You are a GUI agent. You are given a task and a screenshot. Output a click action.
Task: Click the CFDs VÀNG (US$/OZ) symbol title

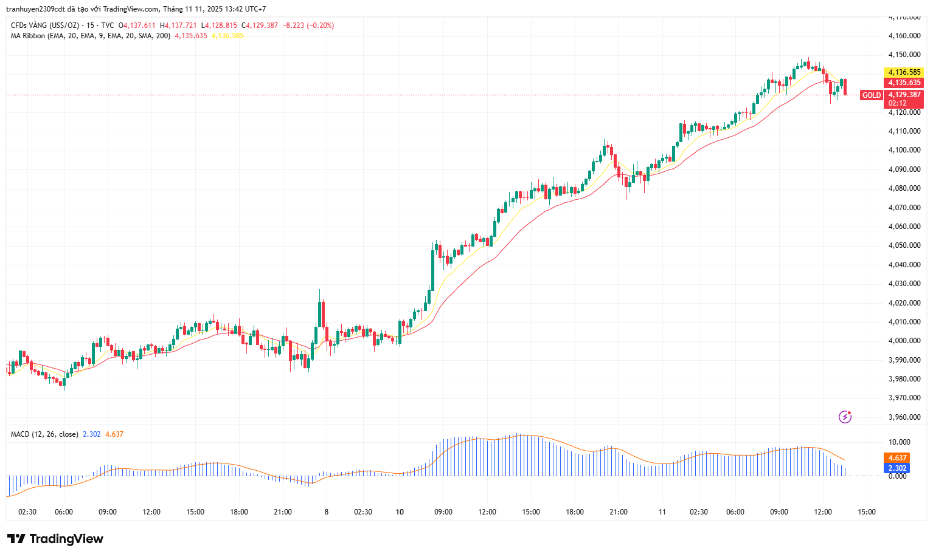coord(45,26)
